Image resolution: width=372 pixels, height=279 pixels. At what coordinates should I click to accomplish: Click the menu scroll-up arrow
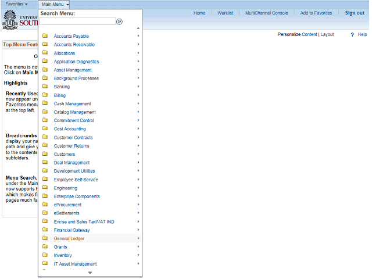click(x=138, y=28)
